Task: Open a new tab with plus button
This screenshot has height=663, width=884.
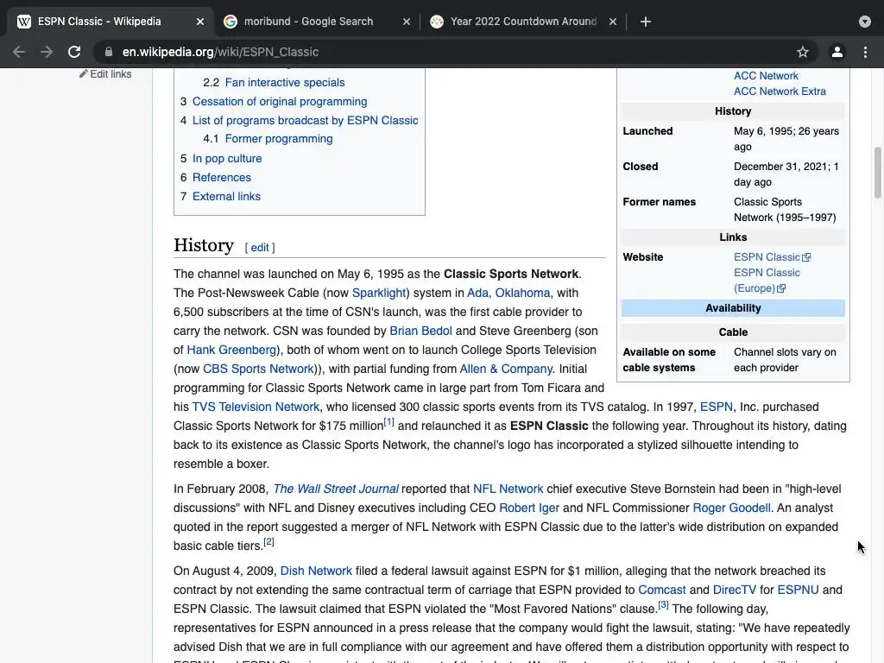Action: tap(646, 22)
